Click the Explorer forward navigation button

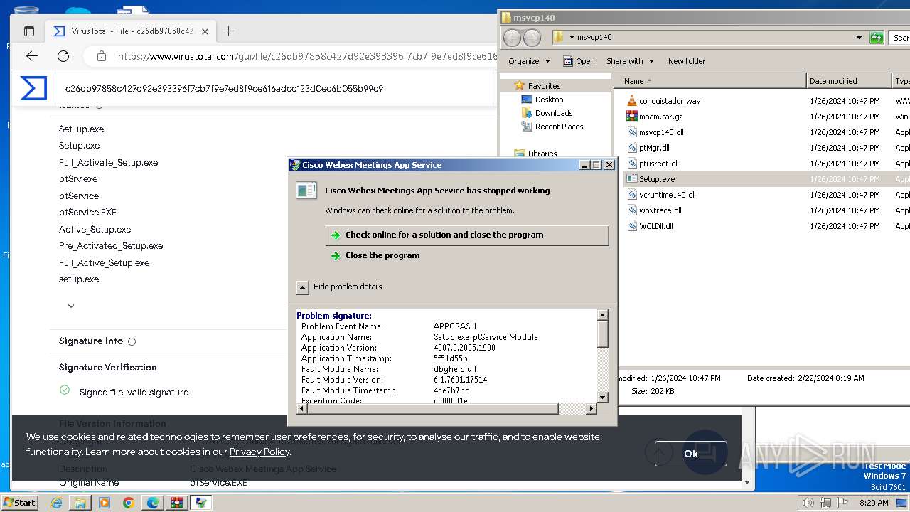click(x=532, y=38)
